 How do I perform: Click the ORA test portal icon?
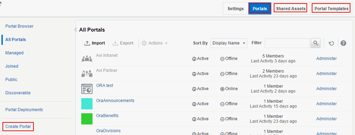pos(87,89)
